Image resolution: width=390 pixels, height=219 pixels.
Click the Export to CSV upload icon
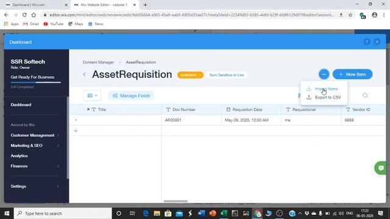[309, 97]
